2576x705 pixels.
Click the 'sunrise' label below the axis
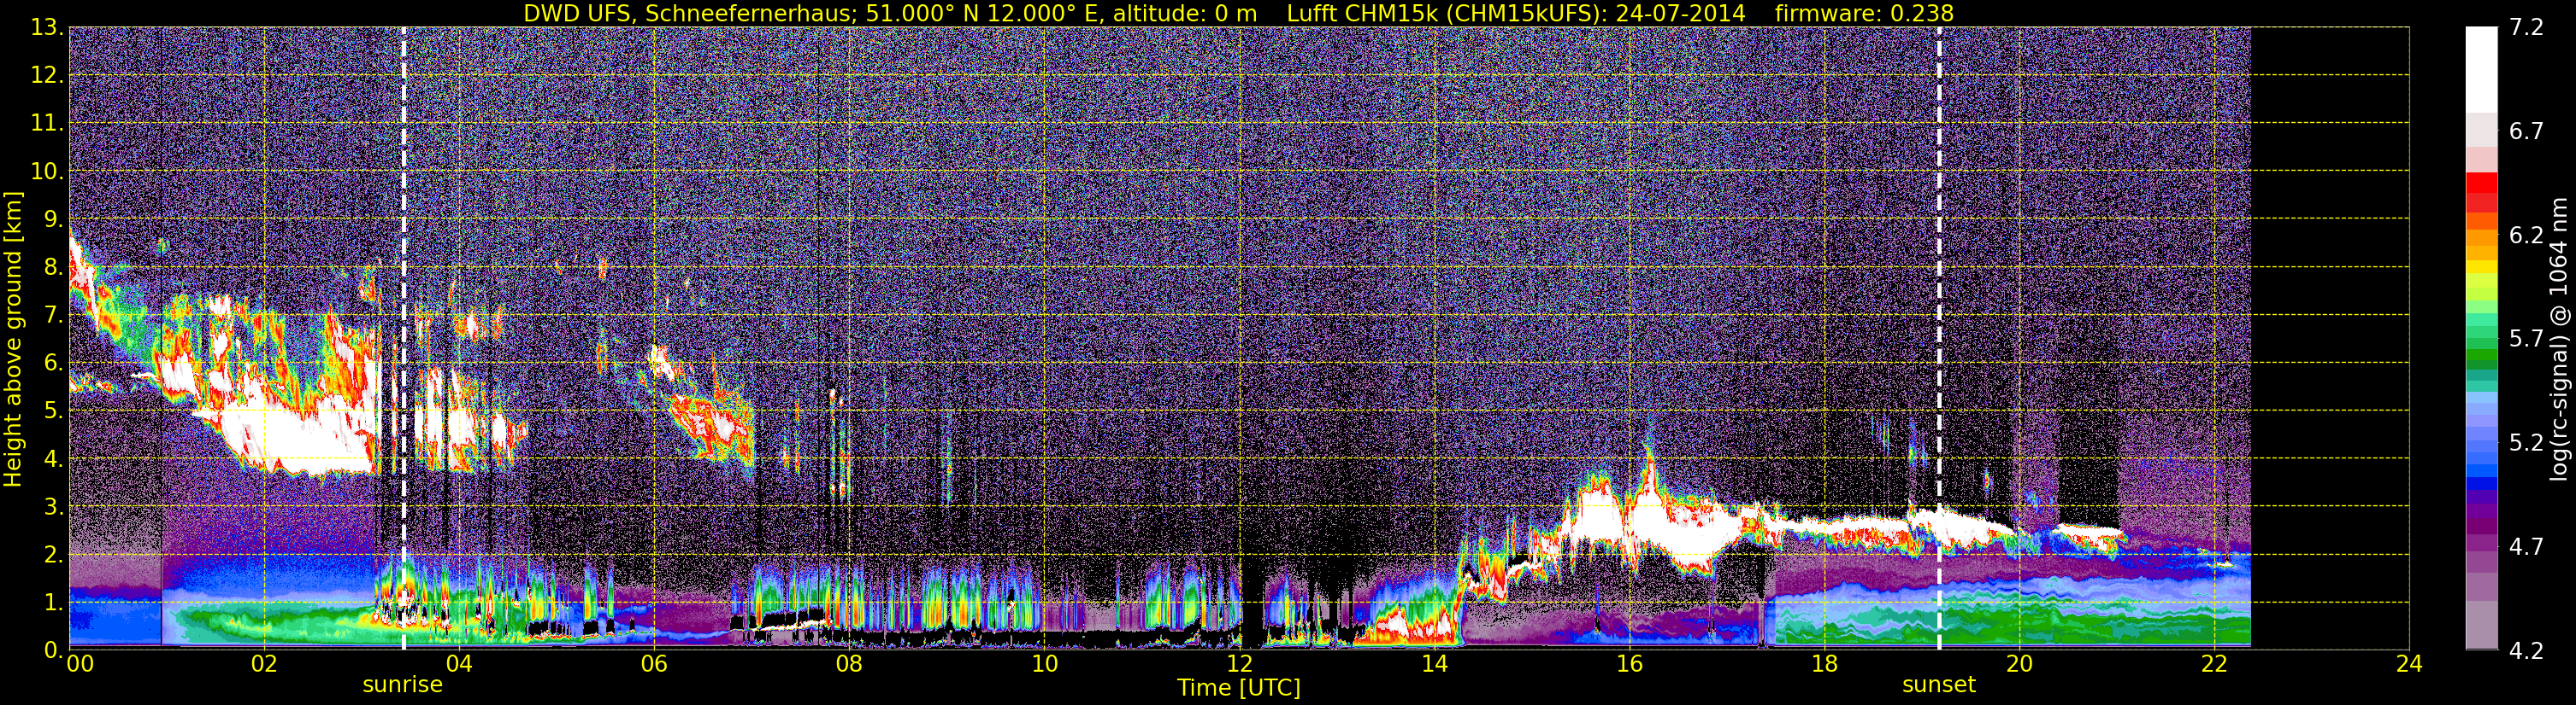pyautogui.click(x=402, y=685)
